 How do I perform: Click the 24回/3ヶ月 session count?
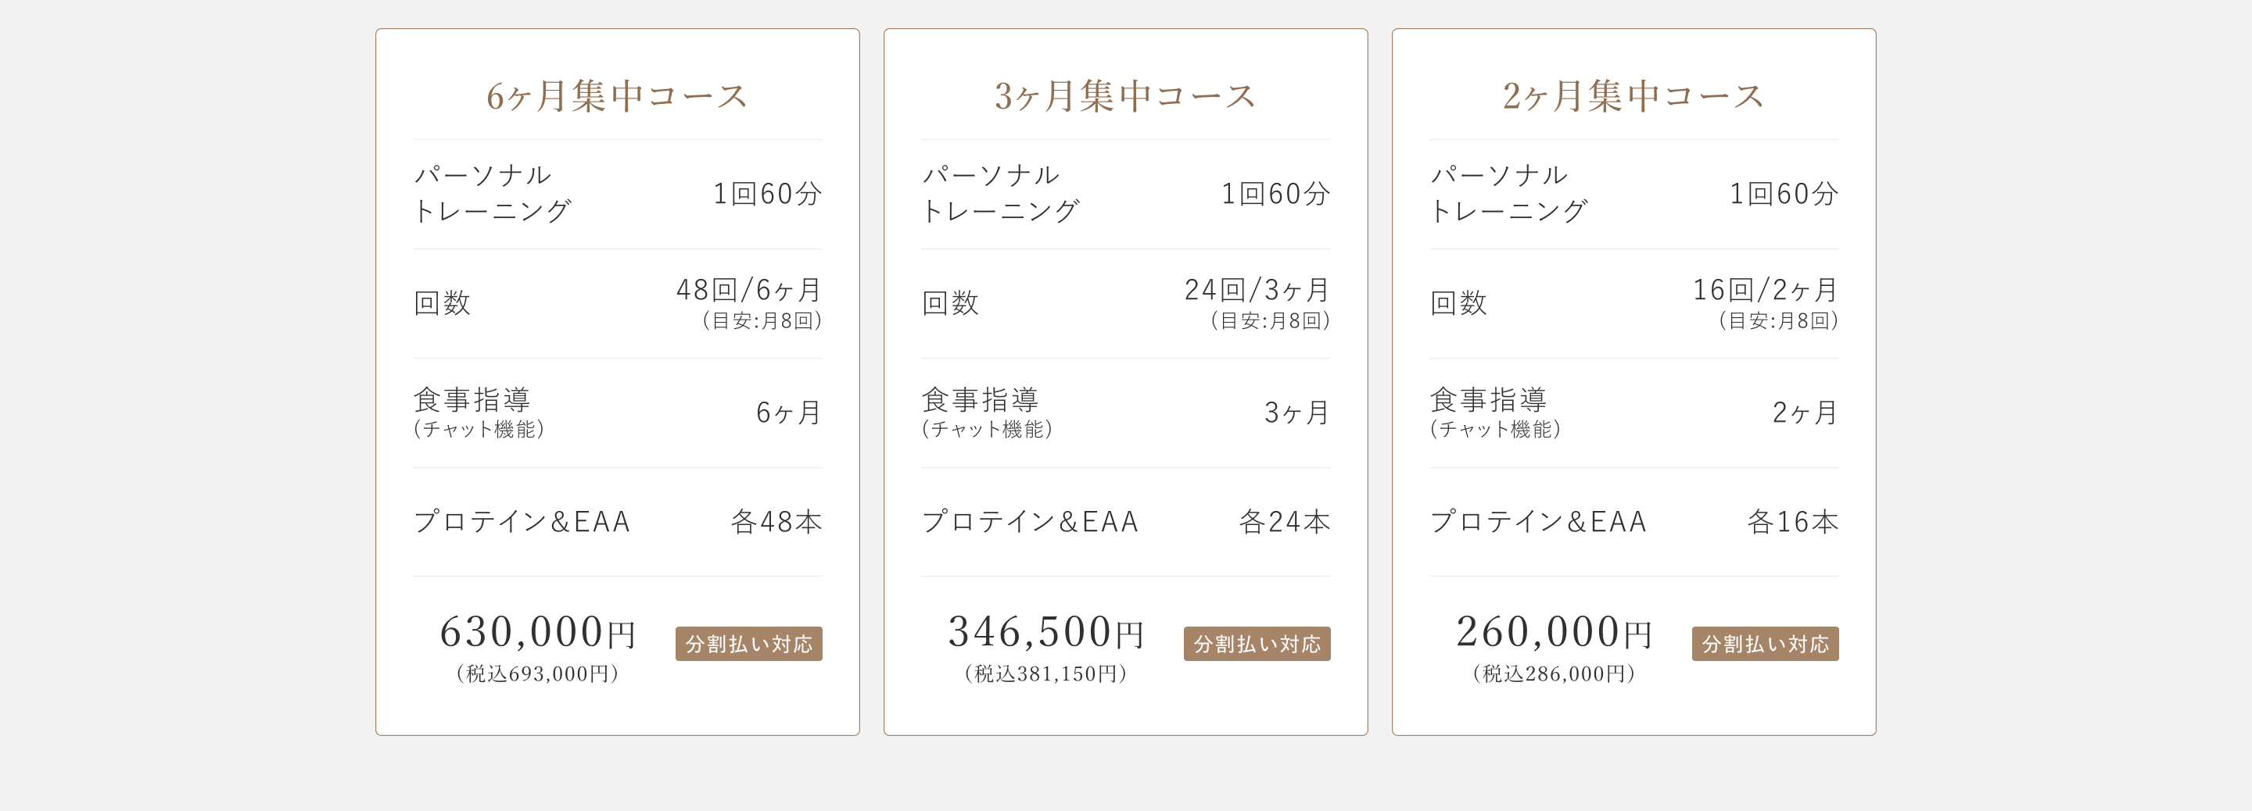1257,290
